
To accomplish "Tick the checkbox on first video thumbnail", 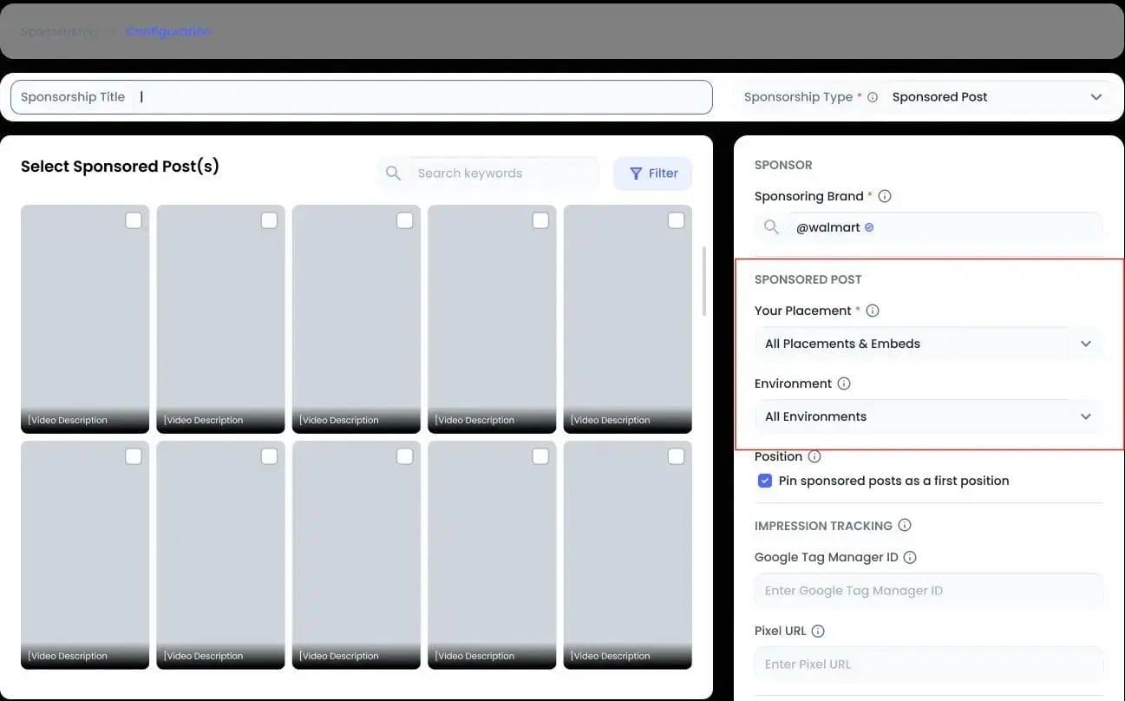I will [x=134, y=220].
